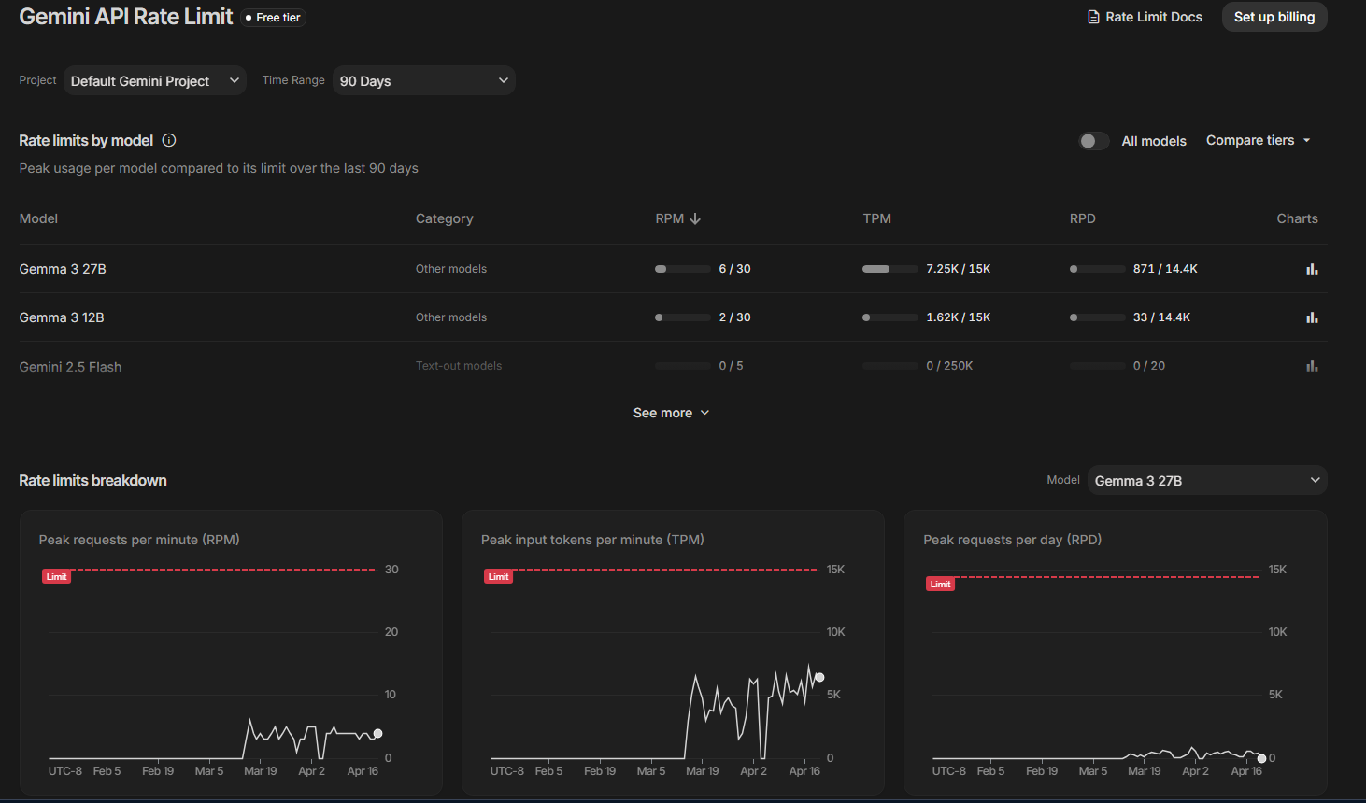Open Rate Limit Docs link

click(x=1145, y=17)
